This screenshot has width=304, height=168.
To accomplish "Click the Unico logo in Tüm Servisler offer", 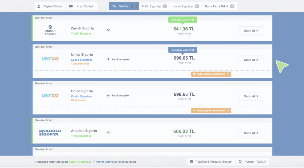I will (50, 59).
